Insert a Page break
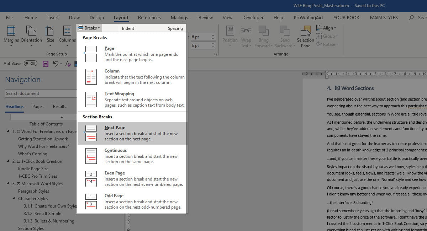 (132, 54)
